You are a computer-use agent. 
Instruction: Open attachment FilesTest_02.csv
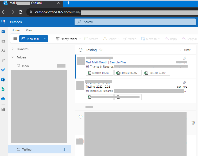[x=128, y=73]
